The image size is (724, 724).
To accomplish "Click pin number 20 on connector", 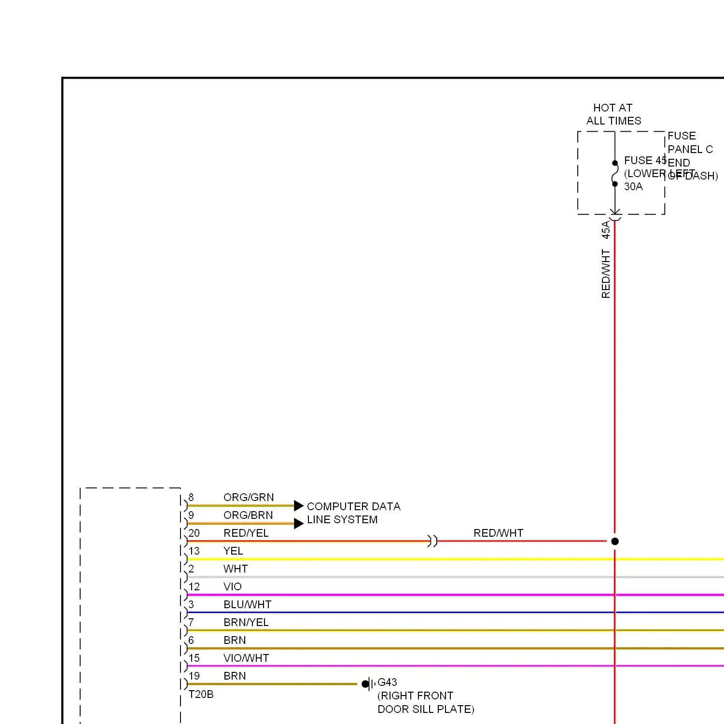I will [x=194, y=533].
